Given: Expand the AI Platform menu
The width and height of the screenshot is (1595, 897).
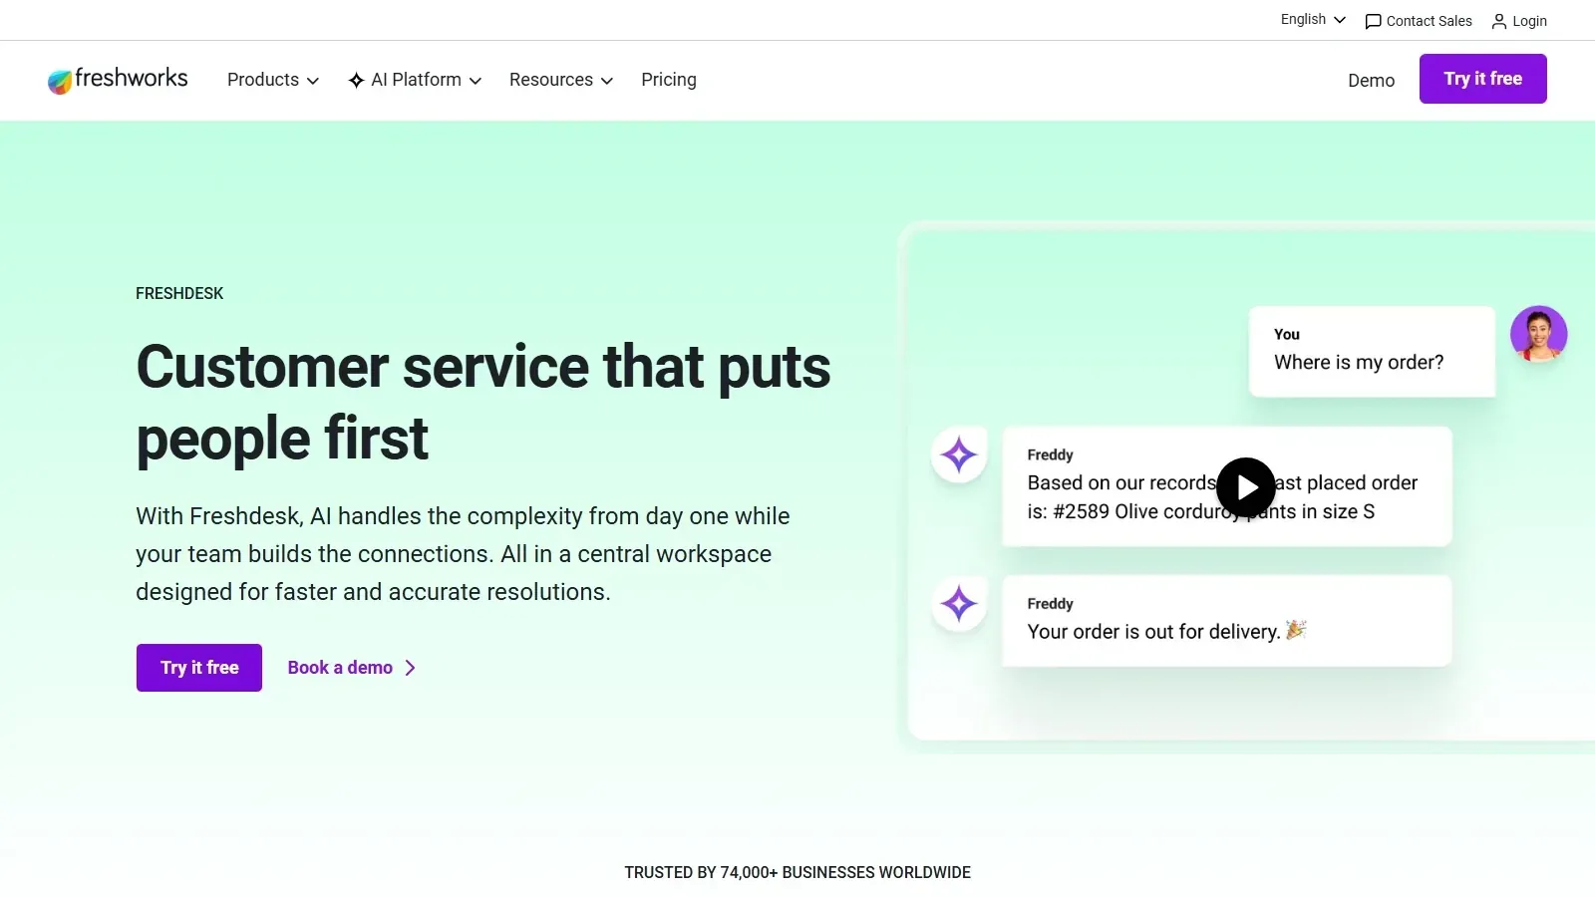Looking at the screenshot, I should (x=415, y=80).
